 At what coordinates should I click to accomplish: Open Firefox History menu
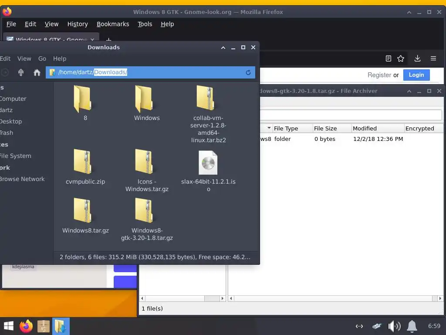click(x=78, y=24)
